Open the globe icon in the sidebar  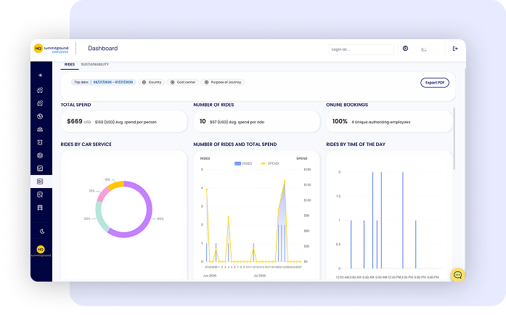(40, 116)
